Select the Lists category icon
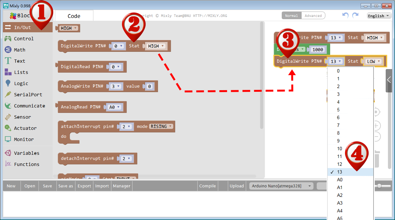 click(x=8, y=72)
